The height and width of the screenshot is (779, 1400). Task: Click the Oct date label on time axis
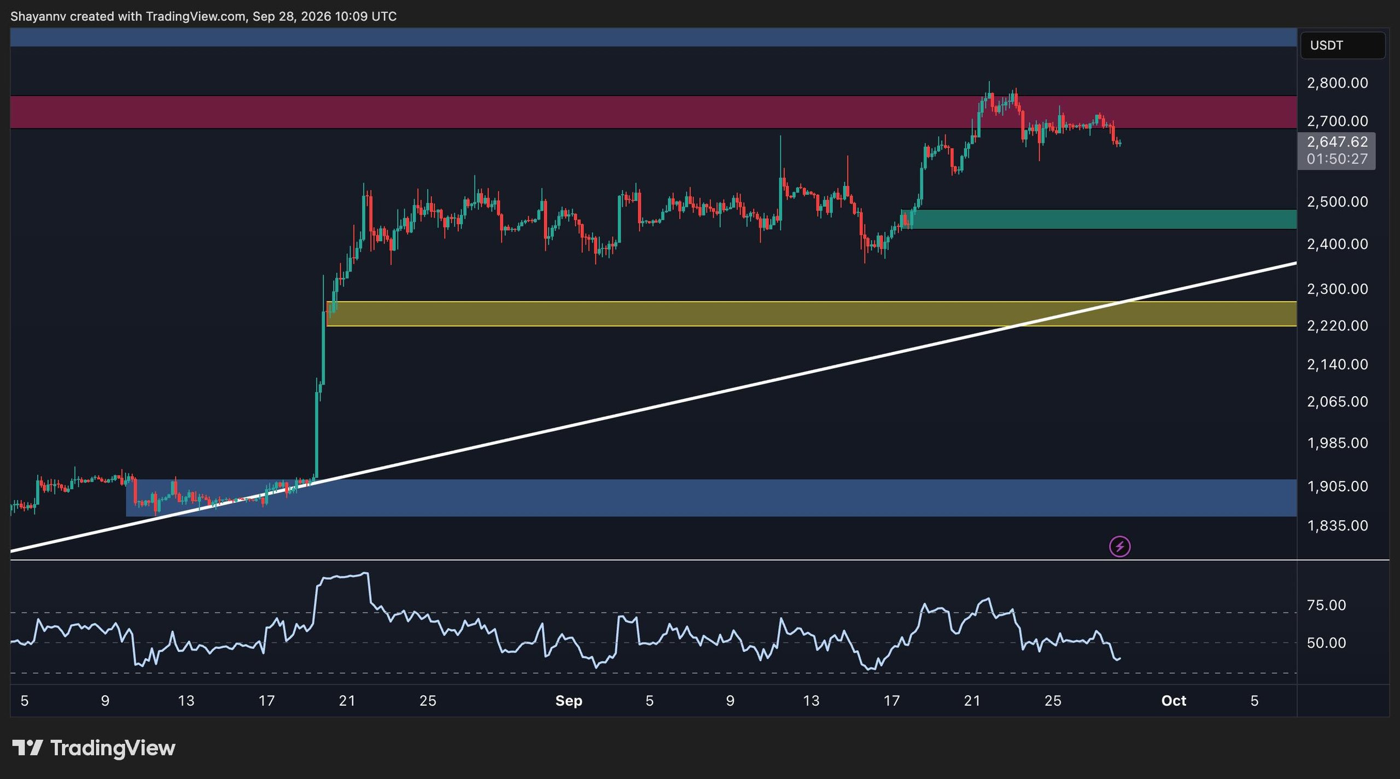pos(1174,701)
